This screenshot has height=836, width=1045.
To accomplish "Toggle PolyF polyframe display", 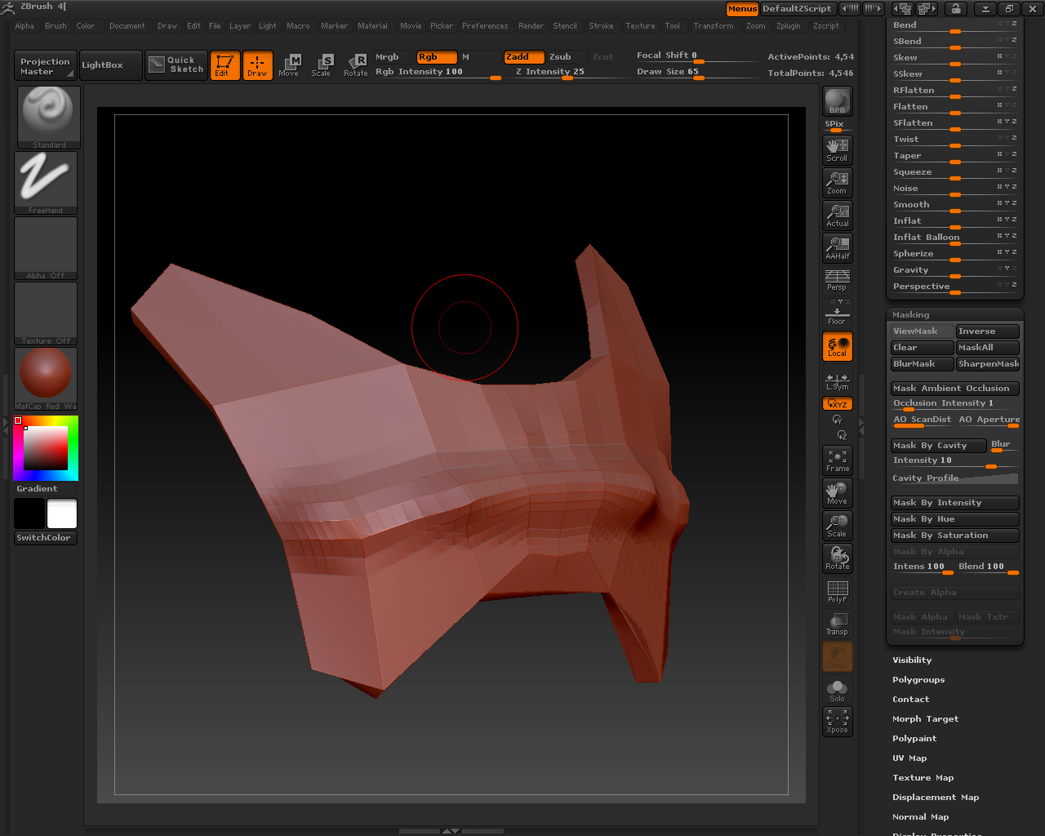I will (x=837, y=591).
